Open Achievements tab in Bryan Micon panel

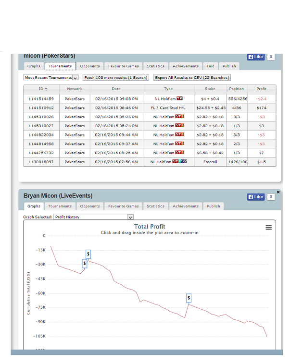186,206
